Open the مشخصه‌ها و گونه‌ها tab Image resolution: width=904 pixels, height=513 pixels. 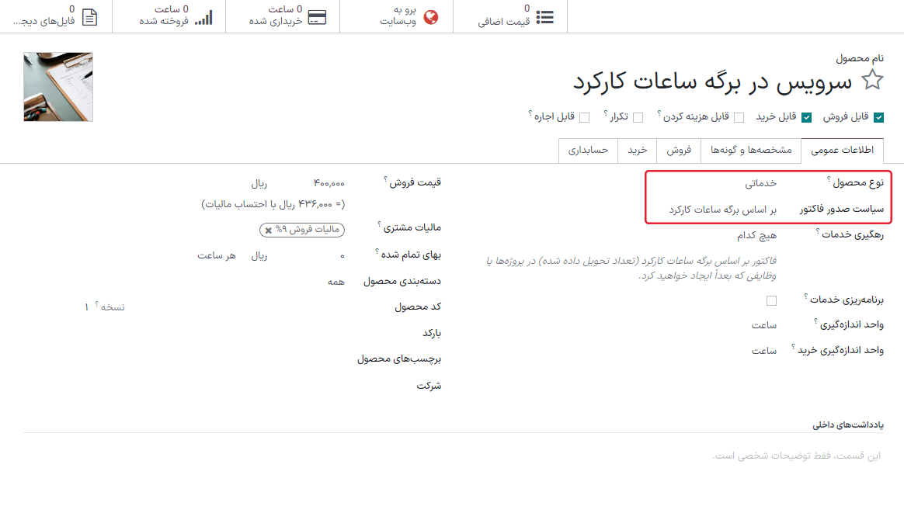coord(750,150)
